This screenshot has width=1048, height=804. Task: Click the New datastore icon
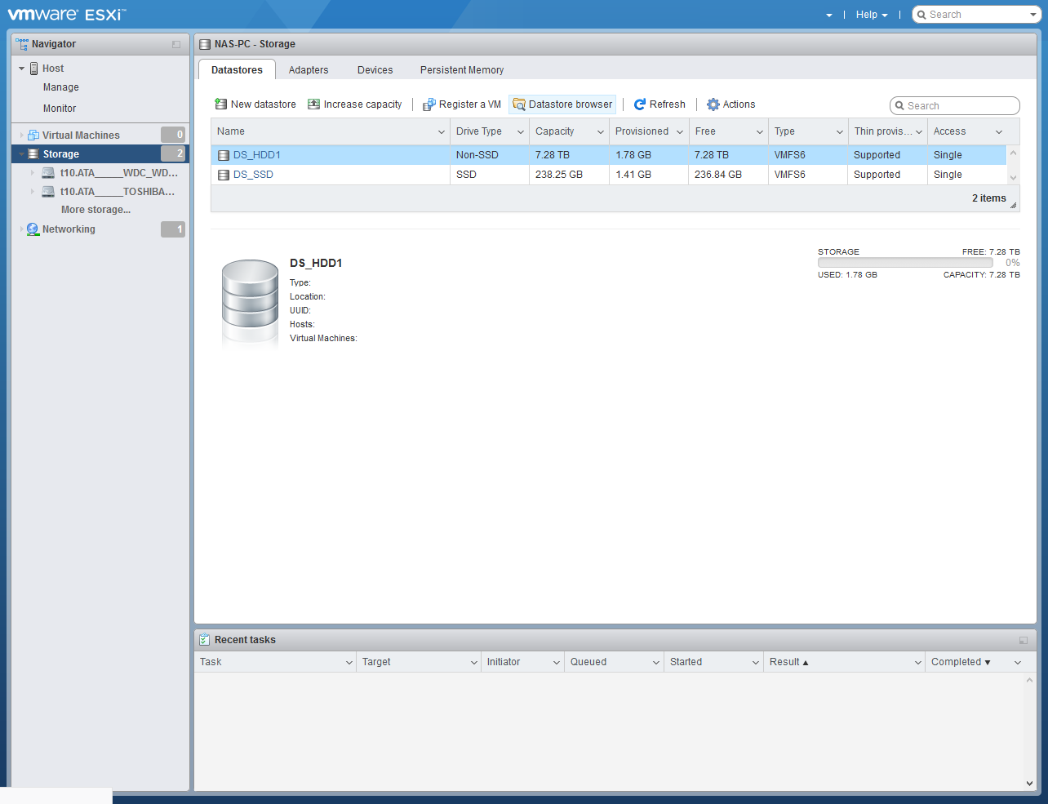(220, 104)
